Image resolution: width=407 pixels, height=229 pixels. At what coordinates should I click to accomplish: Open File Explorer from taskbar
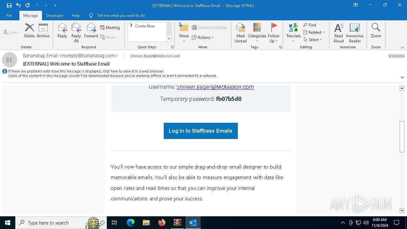point(146,223)
